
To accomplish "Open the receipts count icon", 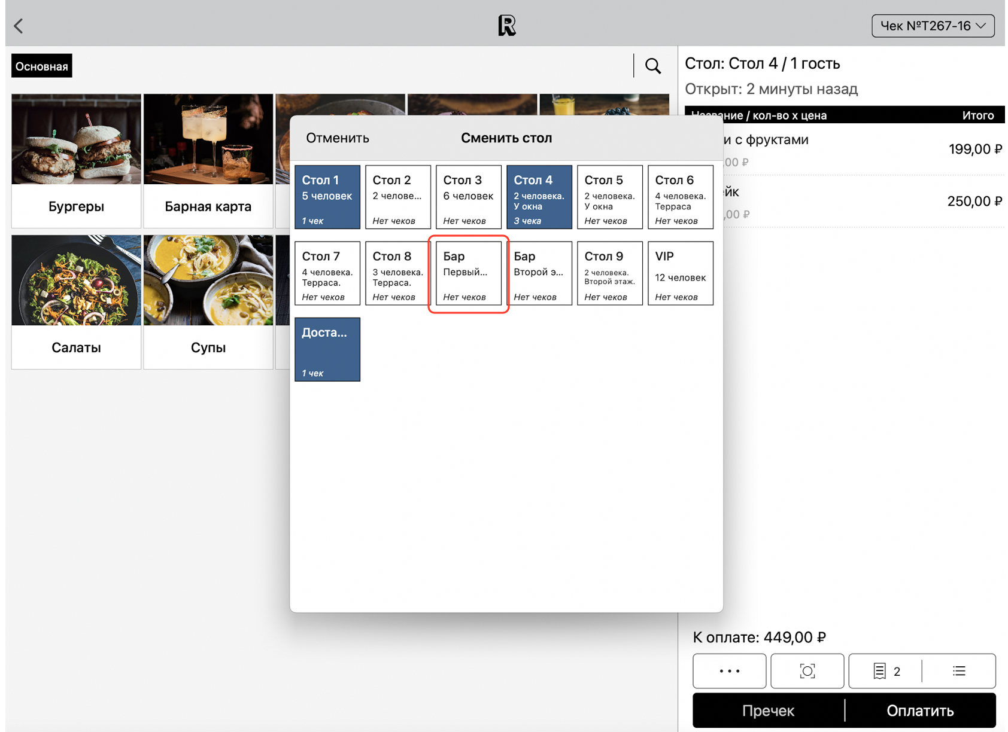I will pos(886,671).
